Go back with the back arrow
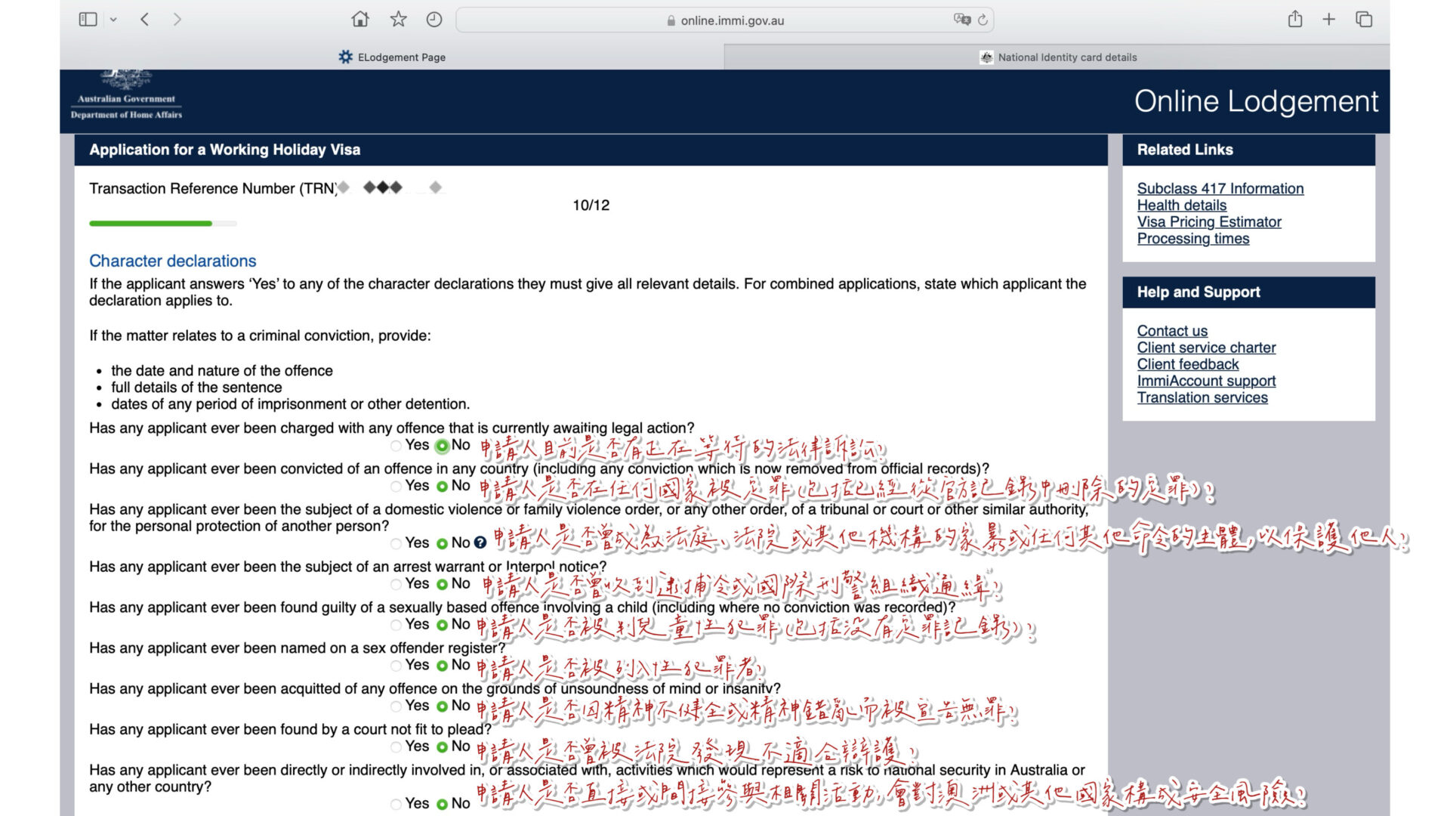 pyautogui.click(x=145, y=20)
